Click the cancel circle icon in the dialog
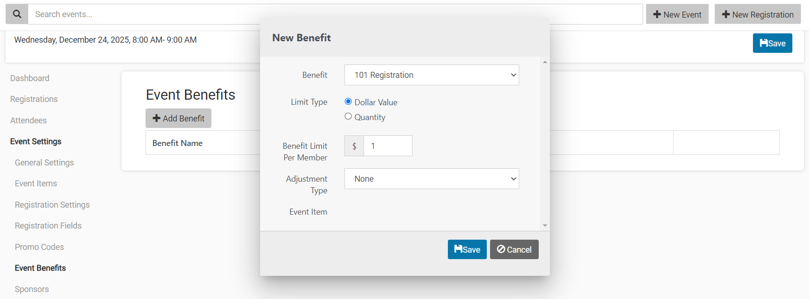809x299 pixels. [x=501, y=249]
